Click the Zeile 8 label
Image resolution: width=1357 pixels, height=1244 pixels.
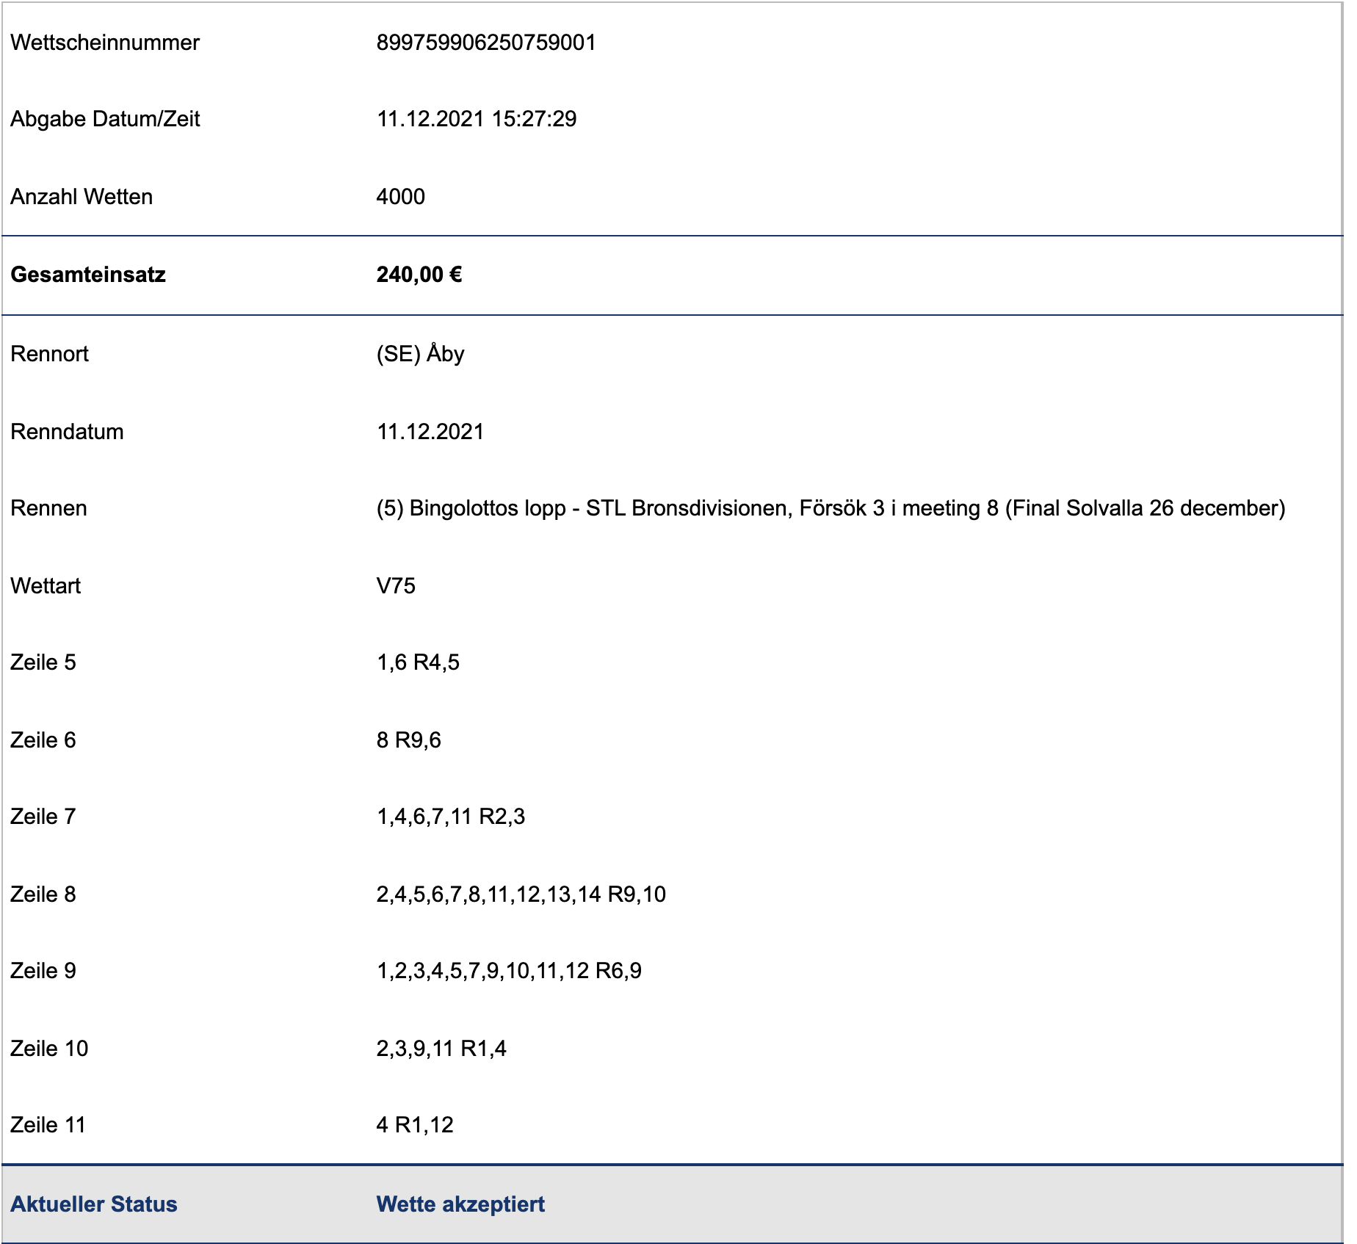(x=43, y=894)
